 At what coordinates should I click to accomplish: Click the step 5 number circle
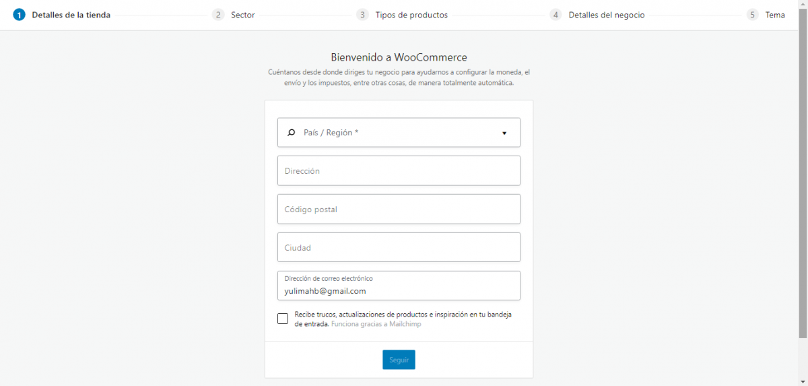point(752,15)
